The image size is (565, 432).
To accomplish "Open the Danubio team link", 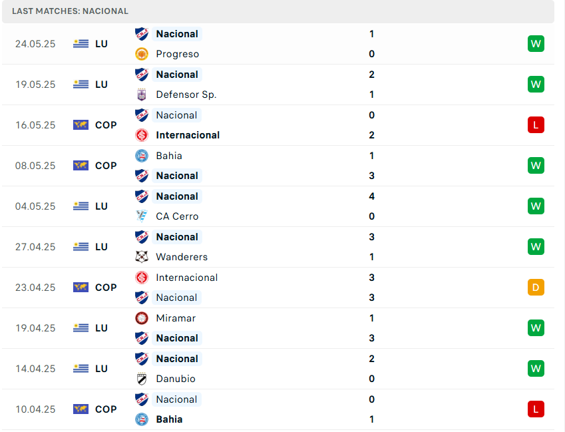I will point(176,379).
